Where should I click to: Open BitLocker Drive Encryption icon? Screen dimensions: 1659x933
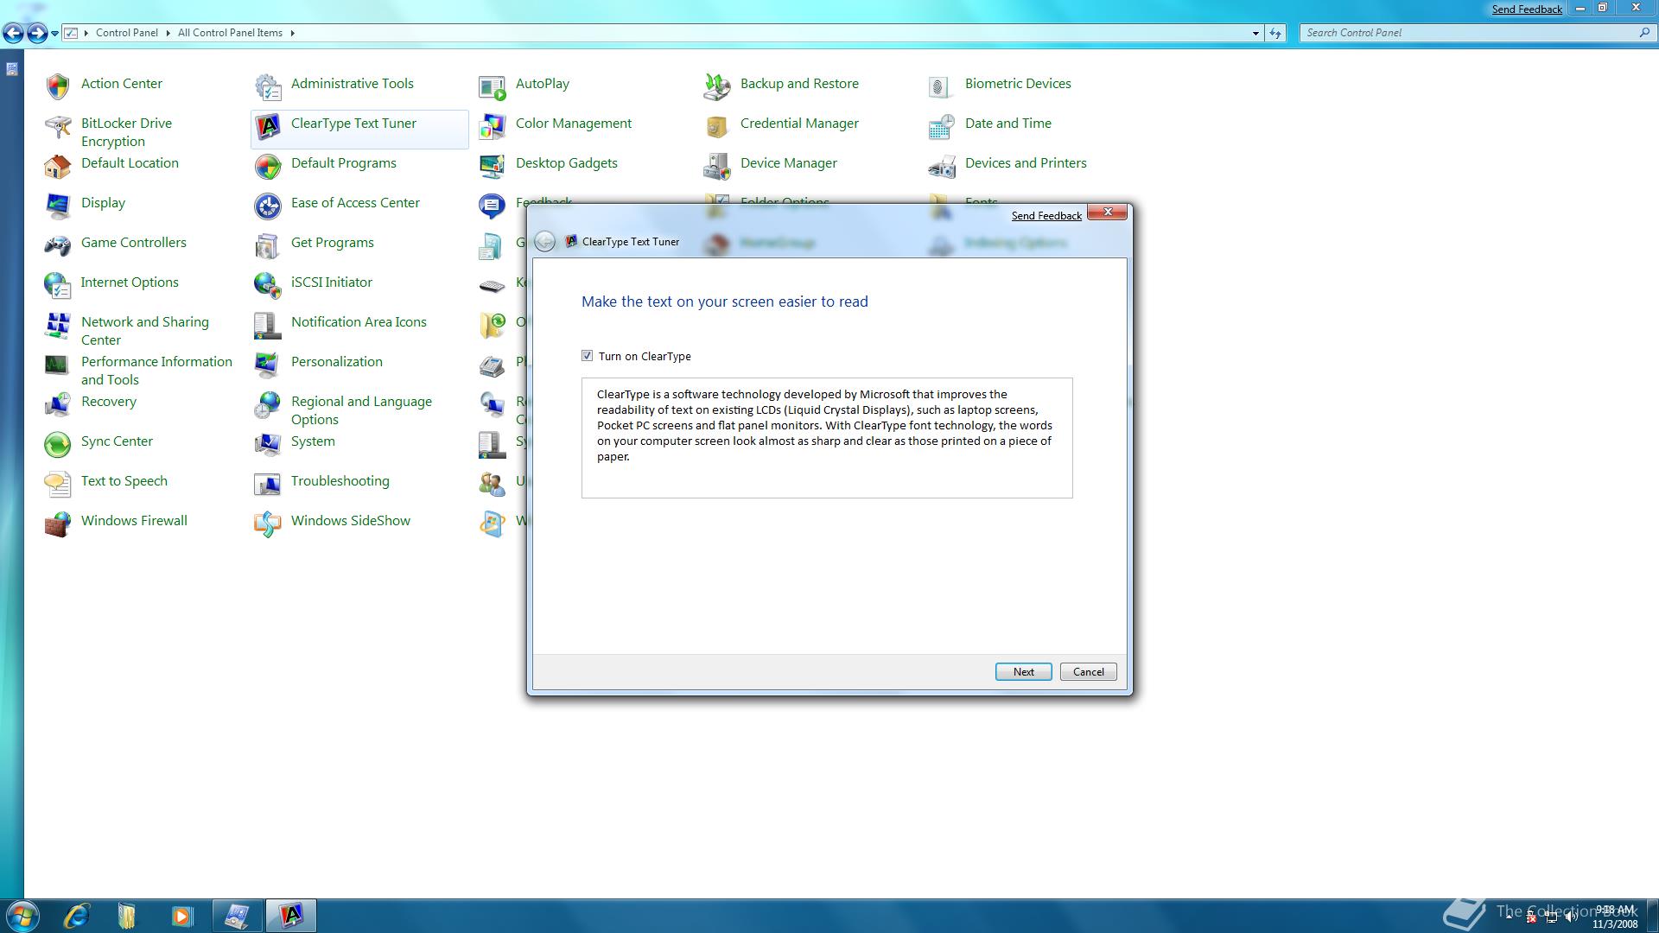57,127
